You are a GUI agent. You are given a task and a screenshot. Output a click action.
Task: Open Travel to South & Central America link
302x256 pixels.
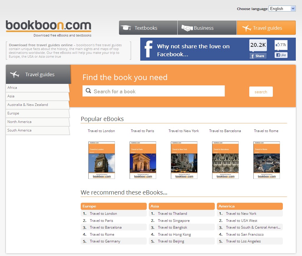point(253,227)
